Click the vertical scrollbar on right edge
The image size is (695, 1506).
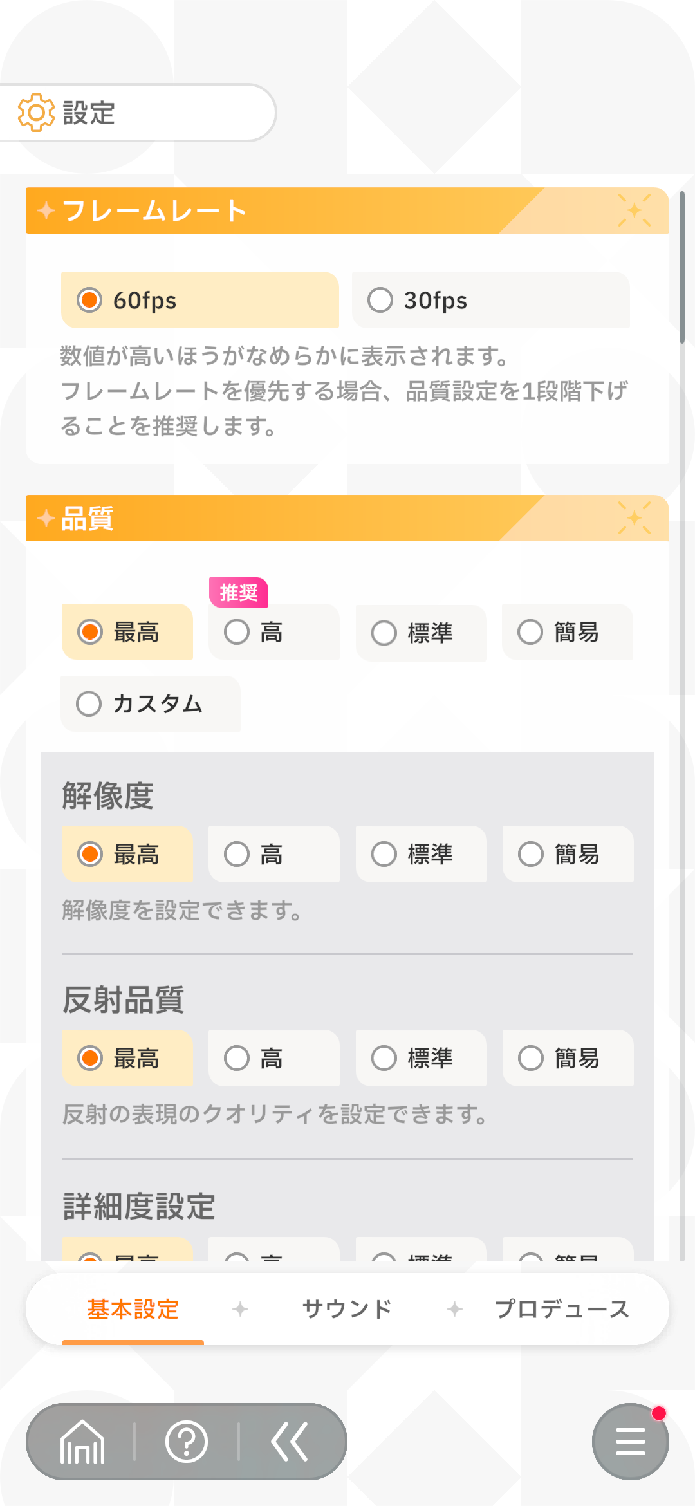[681, 267]
